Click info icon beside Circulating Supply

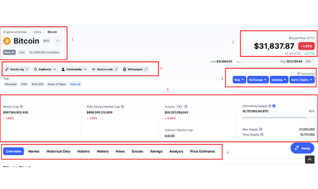click(x=270, y=106)
